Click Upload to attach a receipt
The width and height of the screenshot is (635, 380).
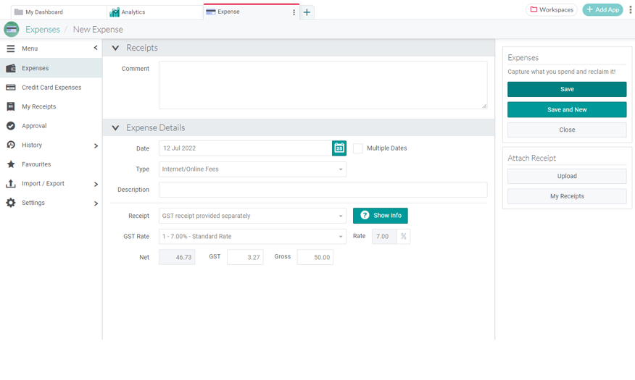(567, 177)
